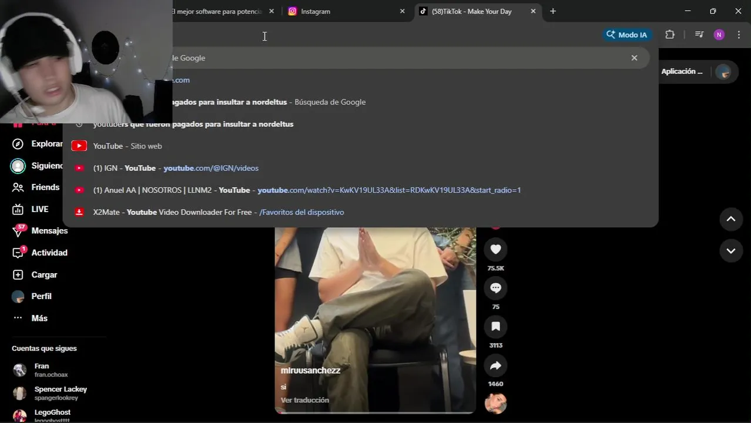Close the TikTok tab
751x423 pixels.
tap(533, 11)
